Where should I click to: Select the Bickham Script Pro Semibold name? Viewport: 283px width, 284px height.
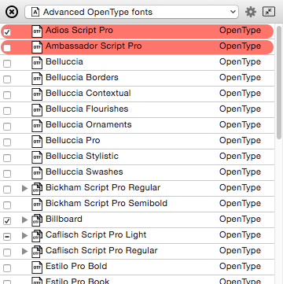[106, 203]
